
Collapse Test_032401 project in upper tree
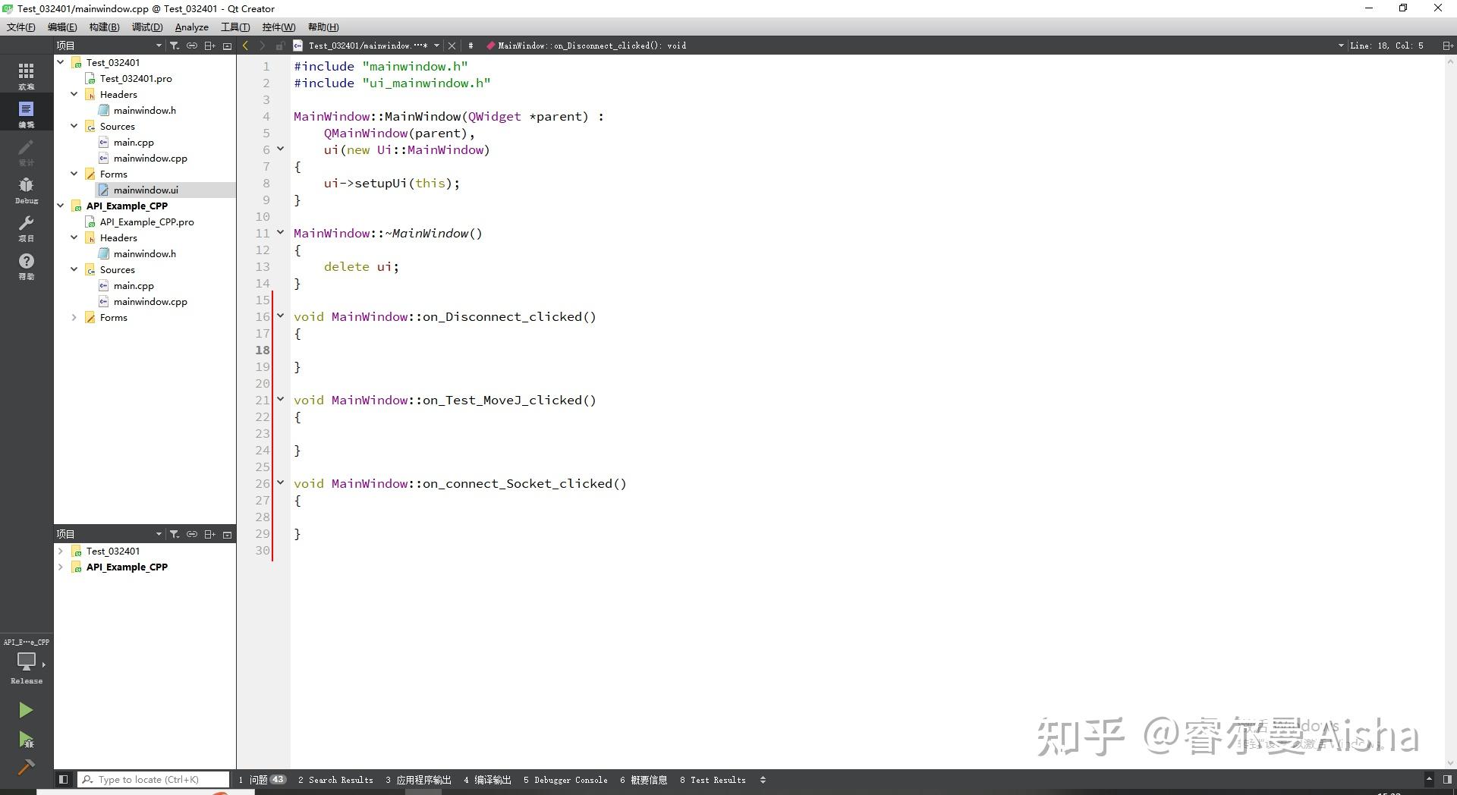pyautogui.click(x=61, y=62)
